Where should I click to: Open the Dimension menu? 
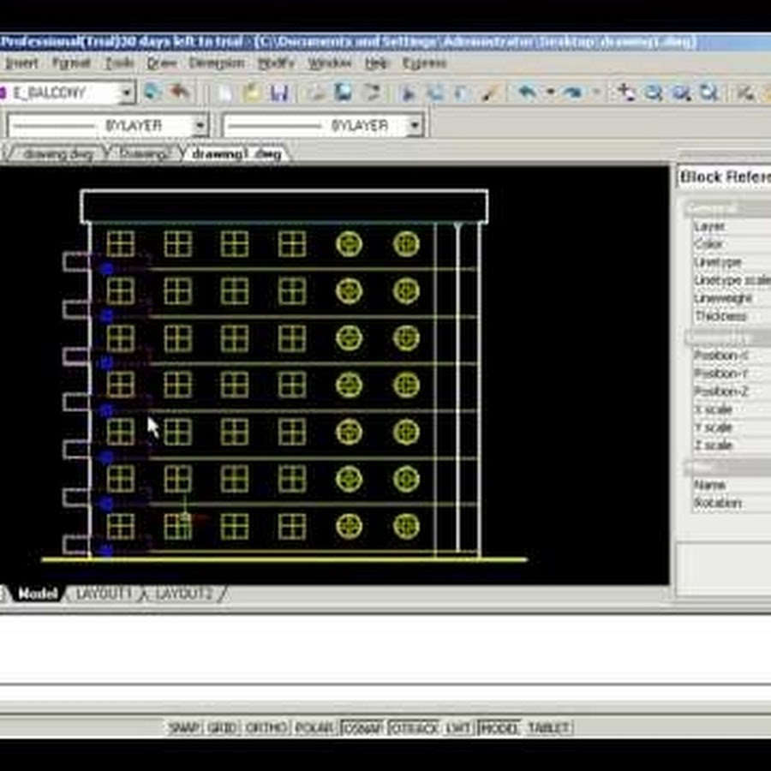pyautogui.click(x=217, y=63)
